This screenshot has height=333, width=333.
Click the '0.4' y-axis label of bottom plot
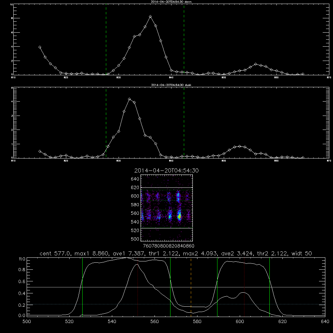[x=22, y=293]
